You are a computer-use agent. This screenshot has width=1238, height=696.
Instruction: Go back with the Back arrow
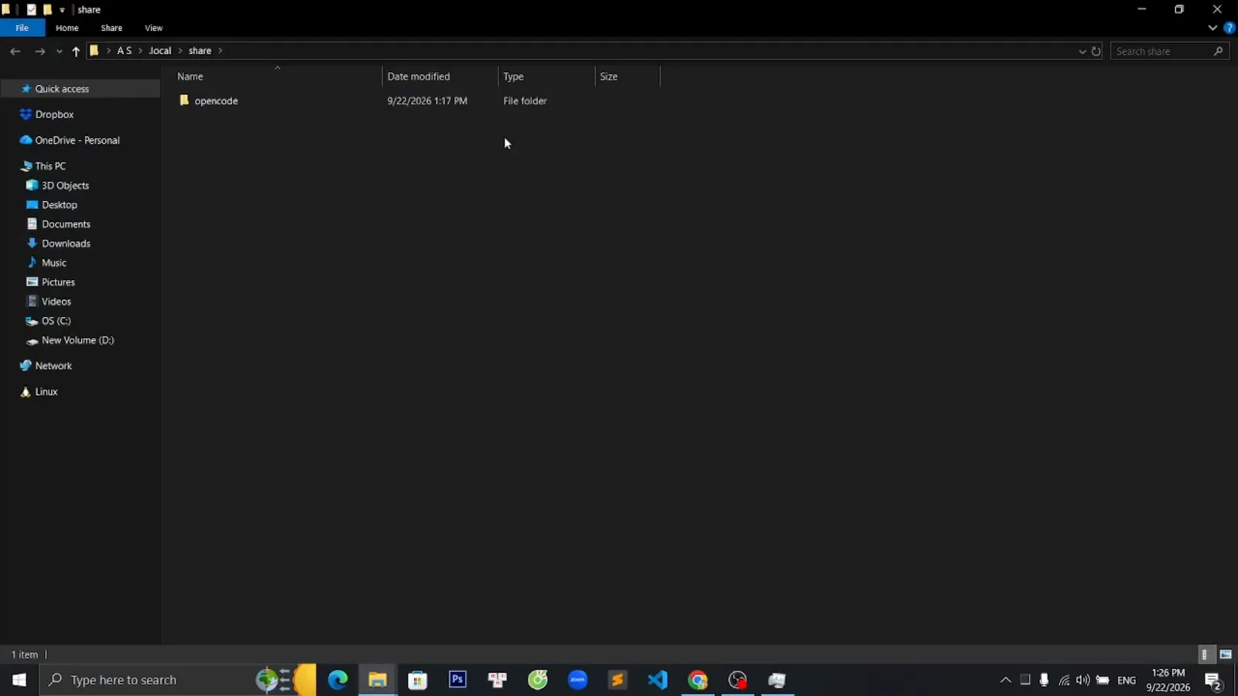(x=15, y=51)
